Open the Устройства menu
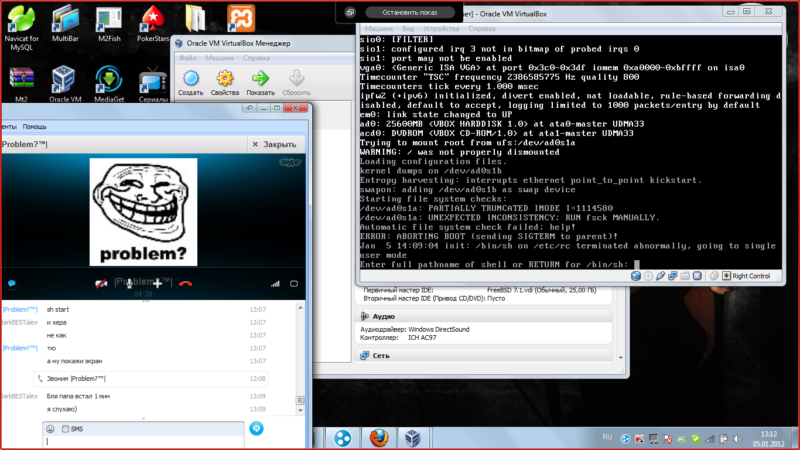The width and height of the screenshot is (800, 450). tap(441, 29)
